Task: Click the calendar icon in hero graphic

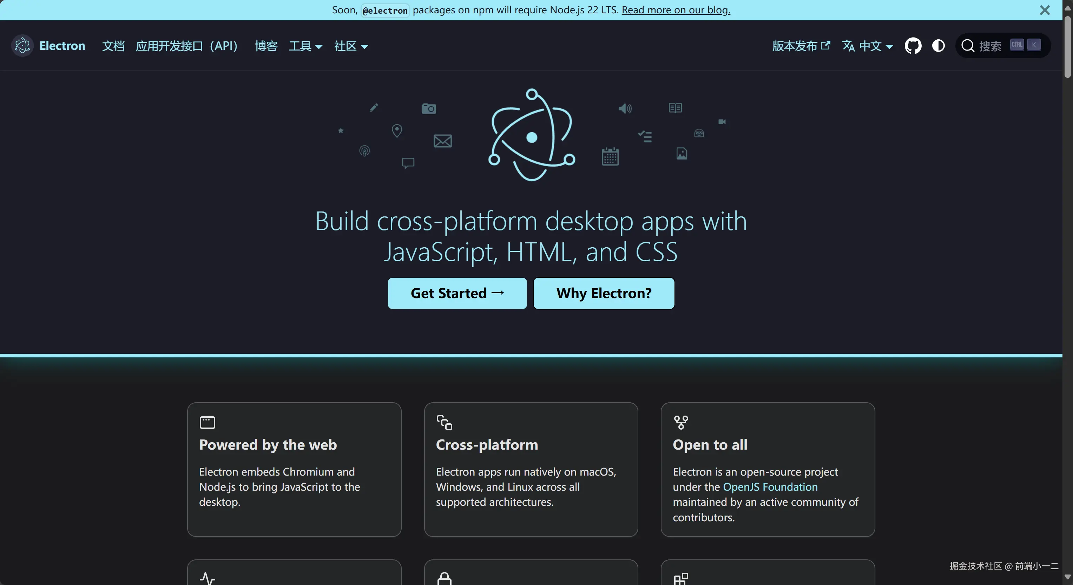Action: coord(610,156)
